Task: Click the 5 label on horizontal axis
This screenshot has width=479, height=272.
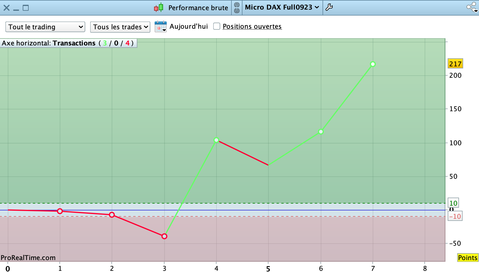Action: click(x=268, y=269)
